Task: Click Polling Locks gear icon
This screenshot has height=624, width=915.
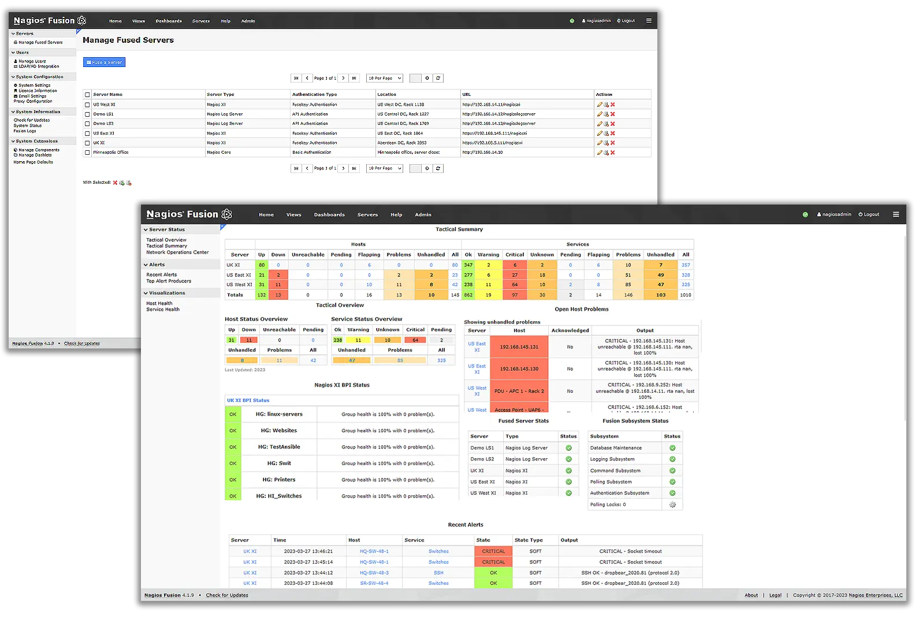Action: click(672, 505)
